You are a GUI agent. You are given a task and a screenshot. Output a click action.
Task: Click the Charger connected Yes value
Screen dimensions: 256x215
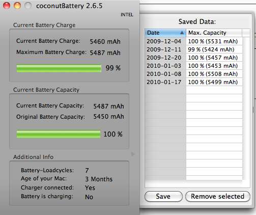pos(90,188)
